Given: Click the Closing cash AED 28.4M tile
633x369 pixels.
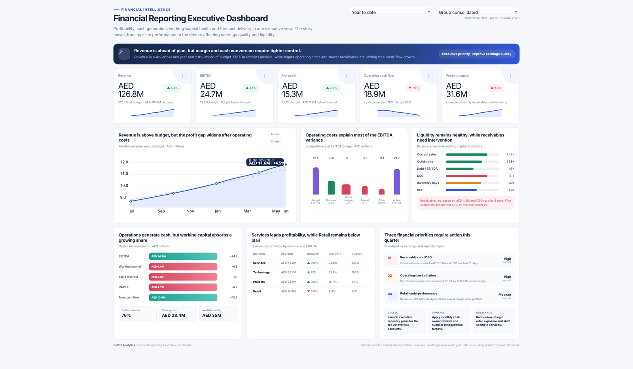Looking at the screenshot, I should (x=178, y=313).
